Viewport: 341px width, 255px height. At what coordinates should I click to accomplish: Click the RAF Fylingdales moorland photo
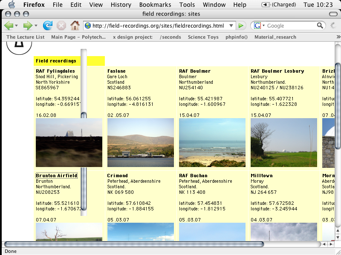[x=69, y=142]
